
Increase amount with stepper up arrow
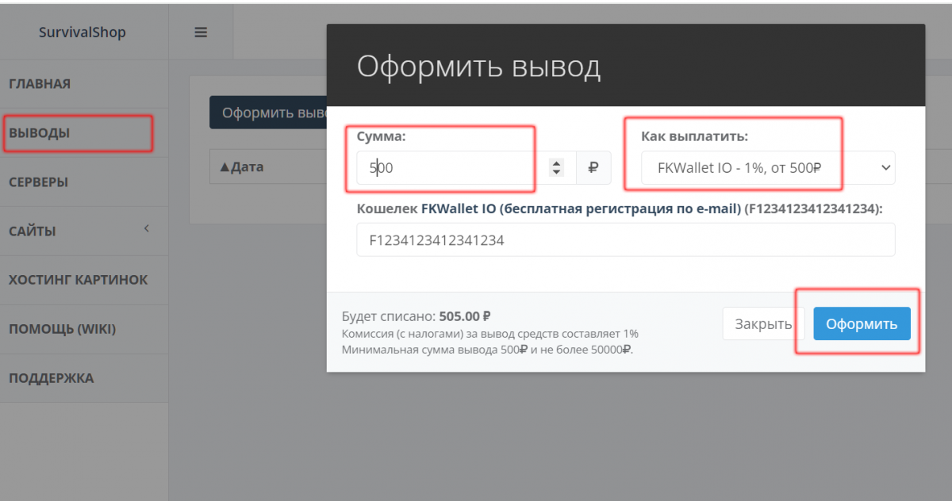(x=557, y=163)
